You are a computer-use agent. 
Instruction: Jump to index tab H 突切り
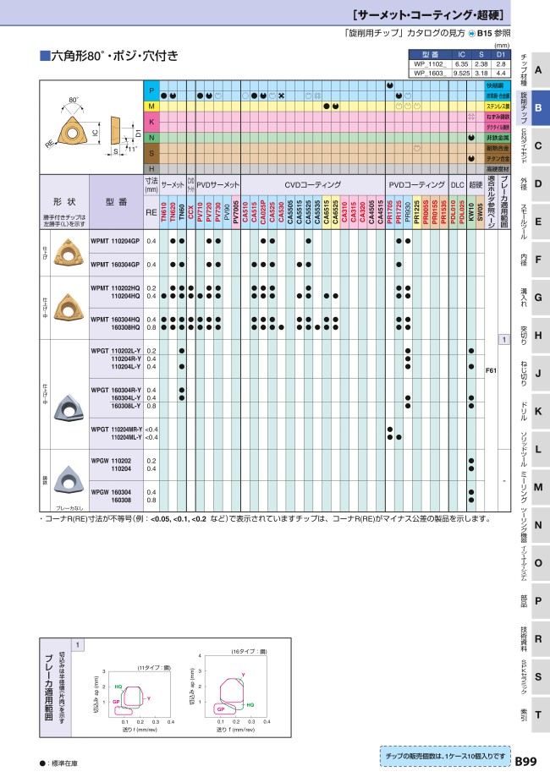[539, 335]
